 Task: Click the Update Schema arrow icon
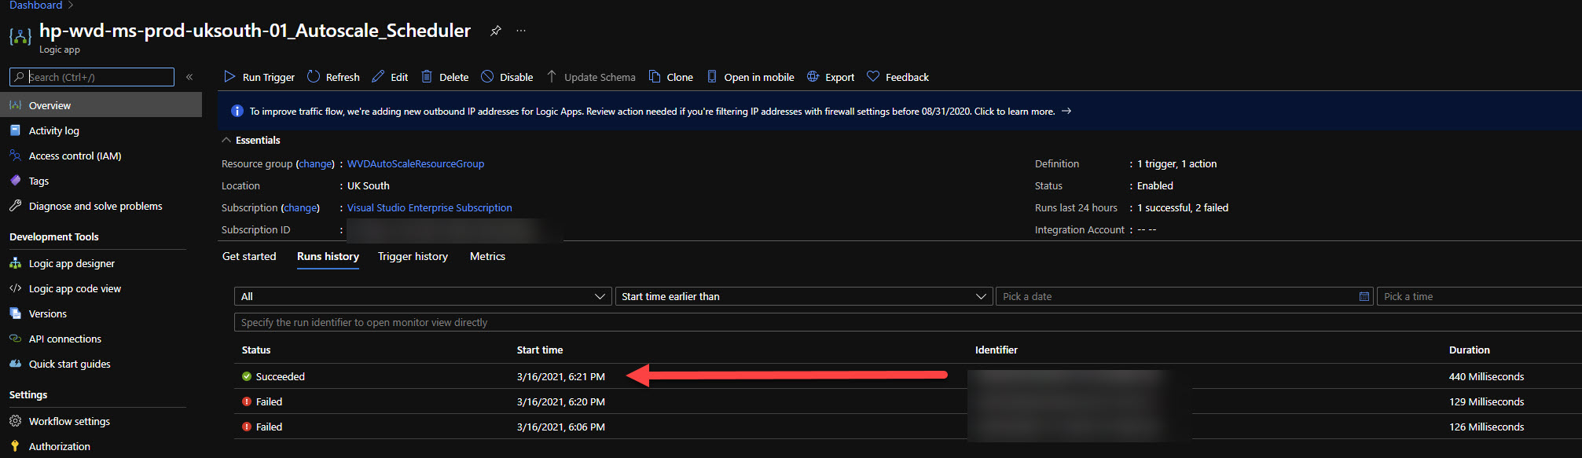click(552, 76)
